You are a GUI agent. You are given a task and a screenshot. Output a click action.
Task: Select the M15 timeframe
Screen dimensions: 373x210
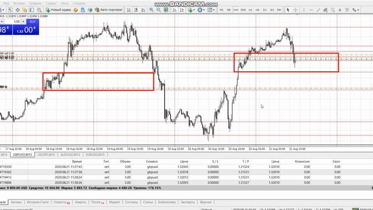(235, 10)
